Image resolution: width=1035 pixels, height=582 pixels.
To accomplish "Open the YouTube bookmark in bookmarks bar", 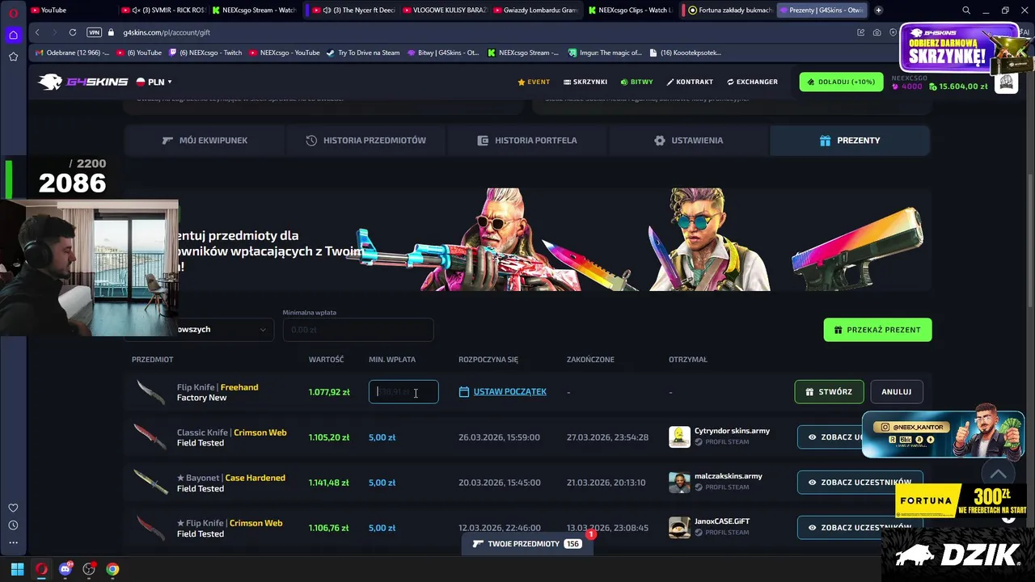I will (139, 53).
